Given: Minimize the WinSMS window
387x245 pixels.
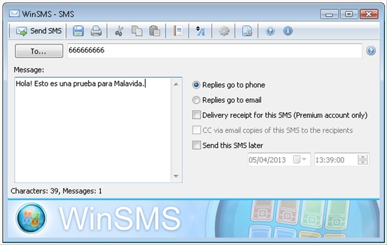Looking at the screenshot, I should (329, 14).
